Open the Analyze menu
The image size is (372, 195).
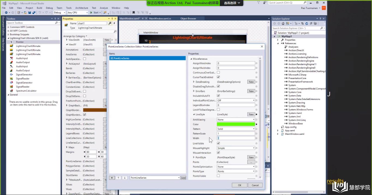[x=104, y=8]
